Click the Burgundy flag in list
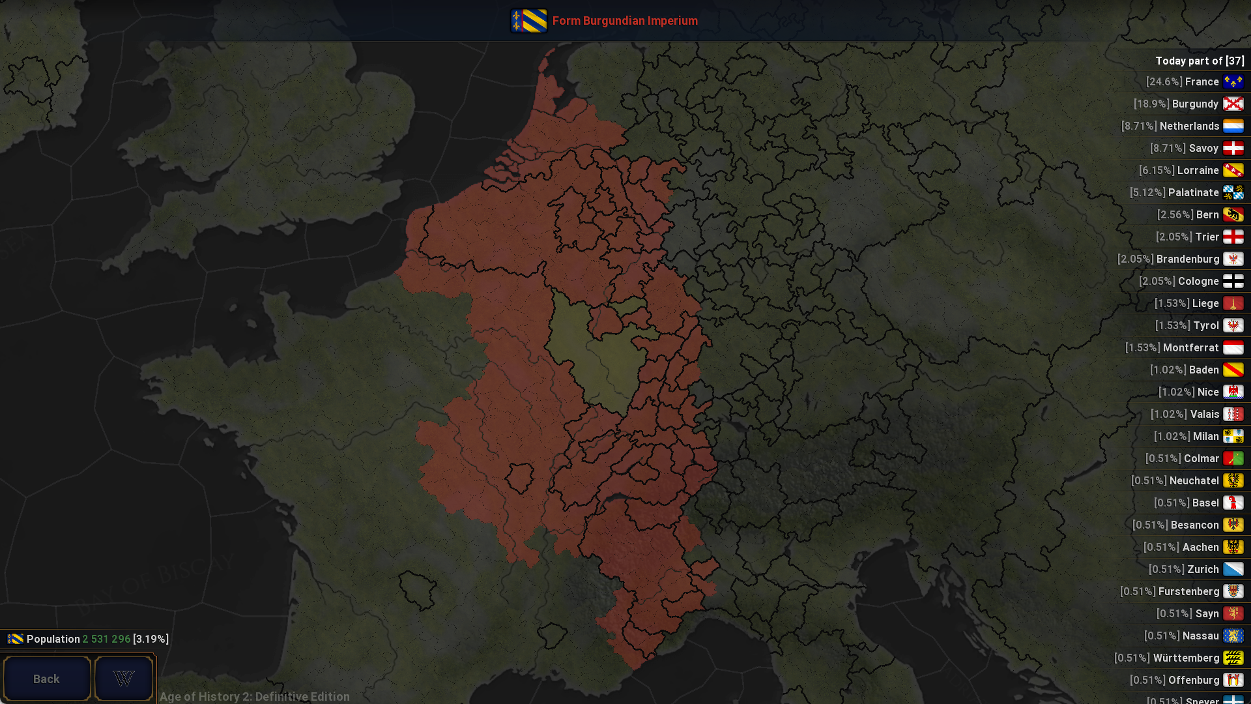 pos(1233,104)
